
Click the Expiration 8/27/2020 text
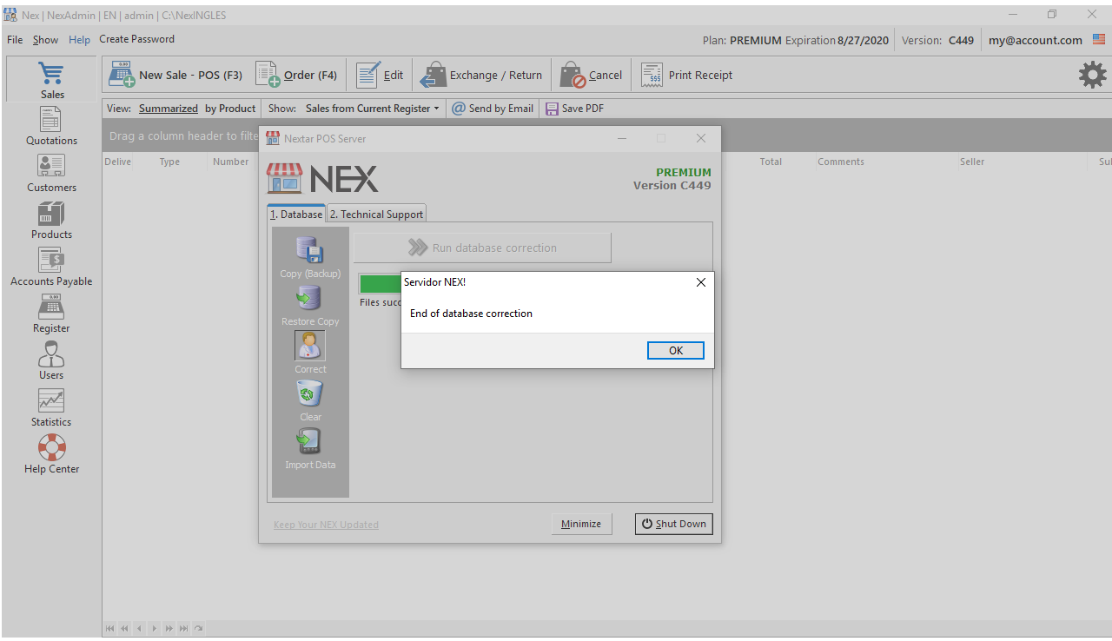pyautogui.click(x=837, y=40)
